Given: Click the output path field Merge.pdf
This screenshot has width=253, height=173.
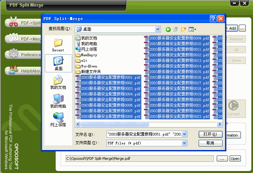Looking at the screenshot, I should (140, 159).
